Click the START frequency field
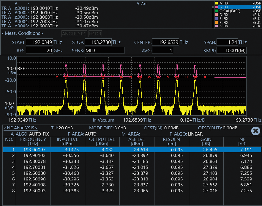The width and height of the screenshot is (262, 206). [x=39, y=43]
